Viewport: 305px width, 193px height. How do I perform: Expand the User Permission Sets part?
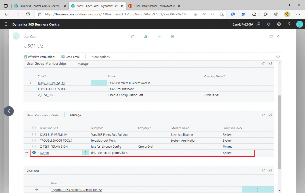(270, 115)
